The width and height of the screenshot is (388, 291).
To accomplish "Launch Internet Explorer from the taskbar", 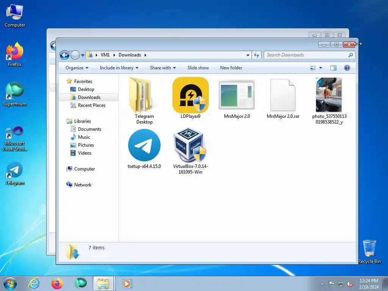I will point(34,283).
